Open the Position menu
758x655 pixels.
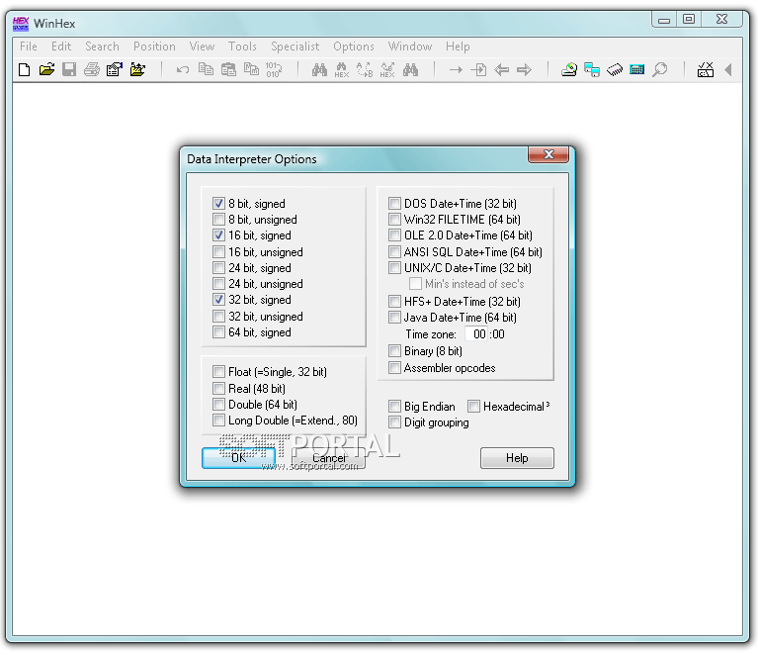(x=154, y=47)
